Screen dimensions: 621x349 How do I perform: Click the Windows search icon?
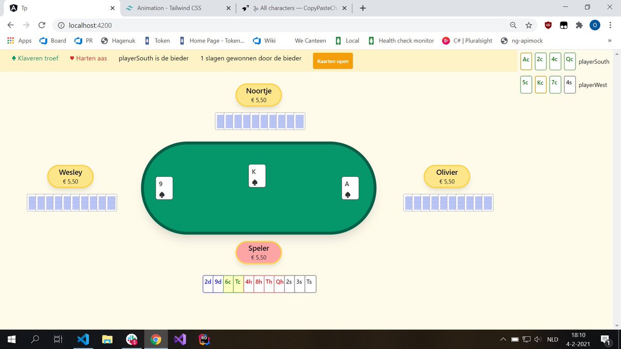[34, 339]
